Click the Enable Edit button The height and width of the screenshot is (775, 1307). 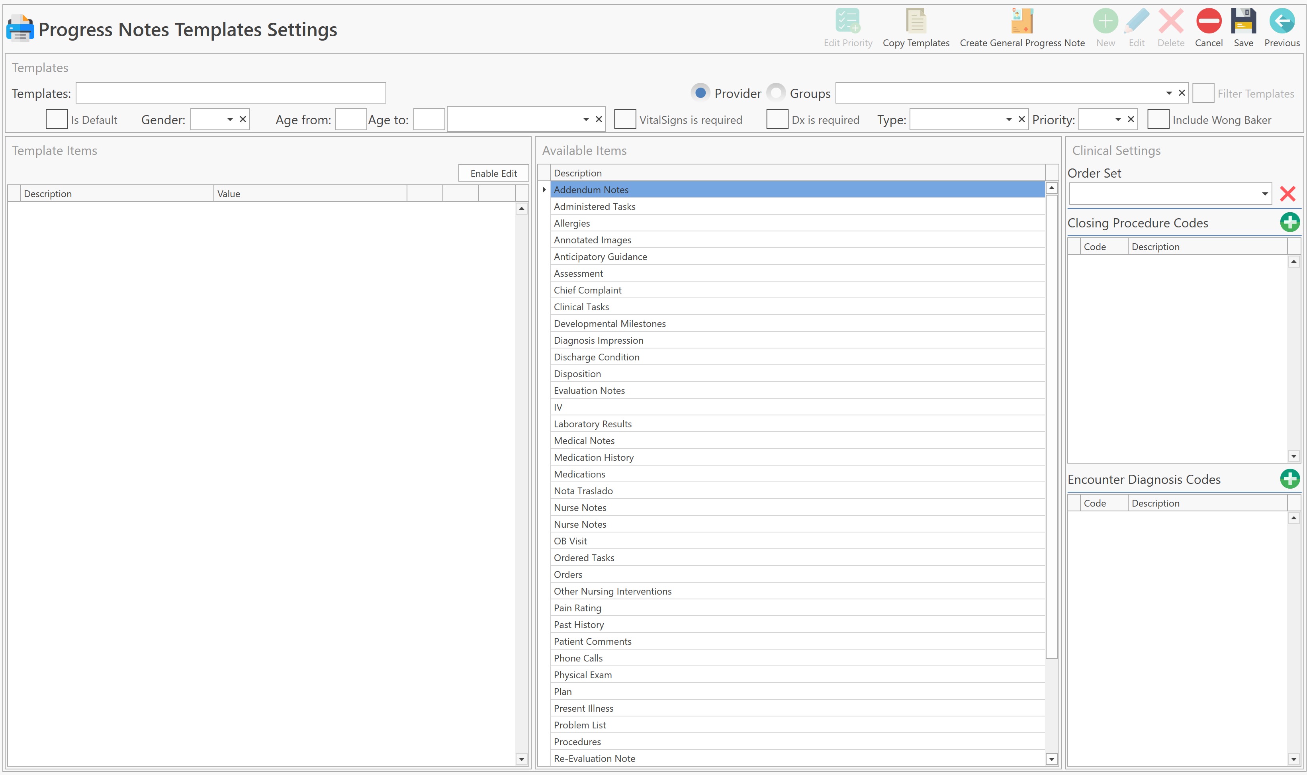click(493, 173)
